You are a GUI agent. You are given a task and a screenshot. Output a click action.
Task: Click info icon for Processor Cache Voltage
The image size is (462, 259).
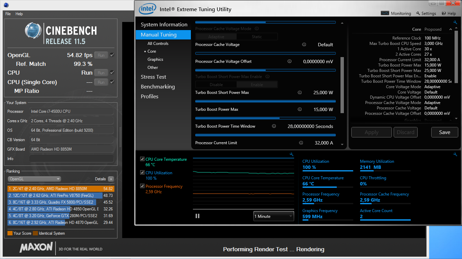pos(304,45)
